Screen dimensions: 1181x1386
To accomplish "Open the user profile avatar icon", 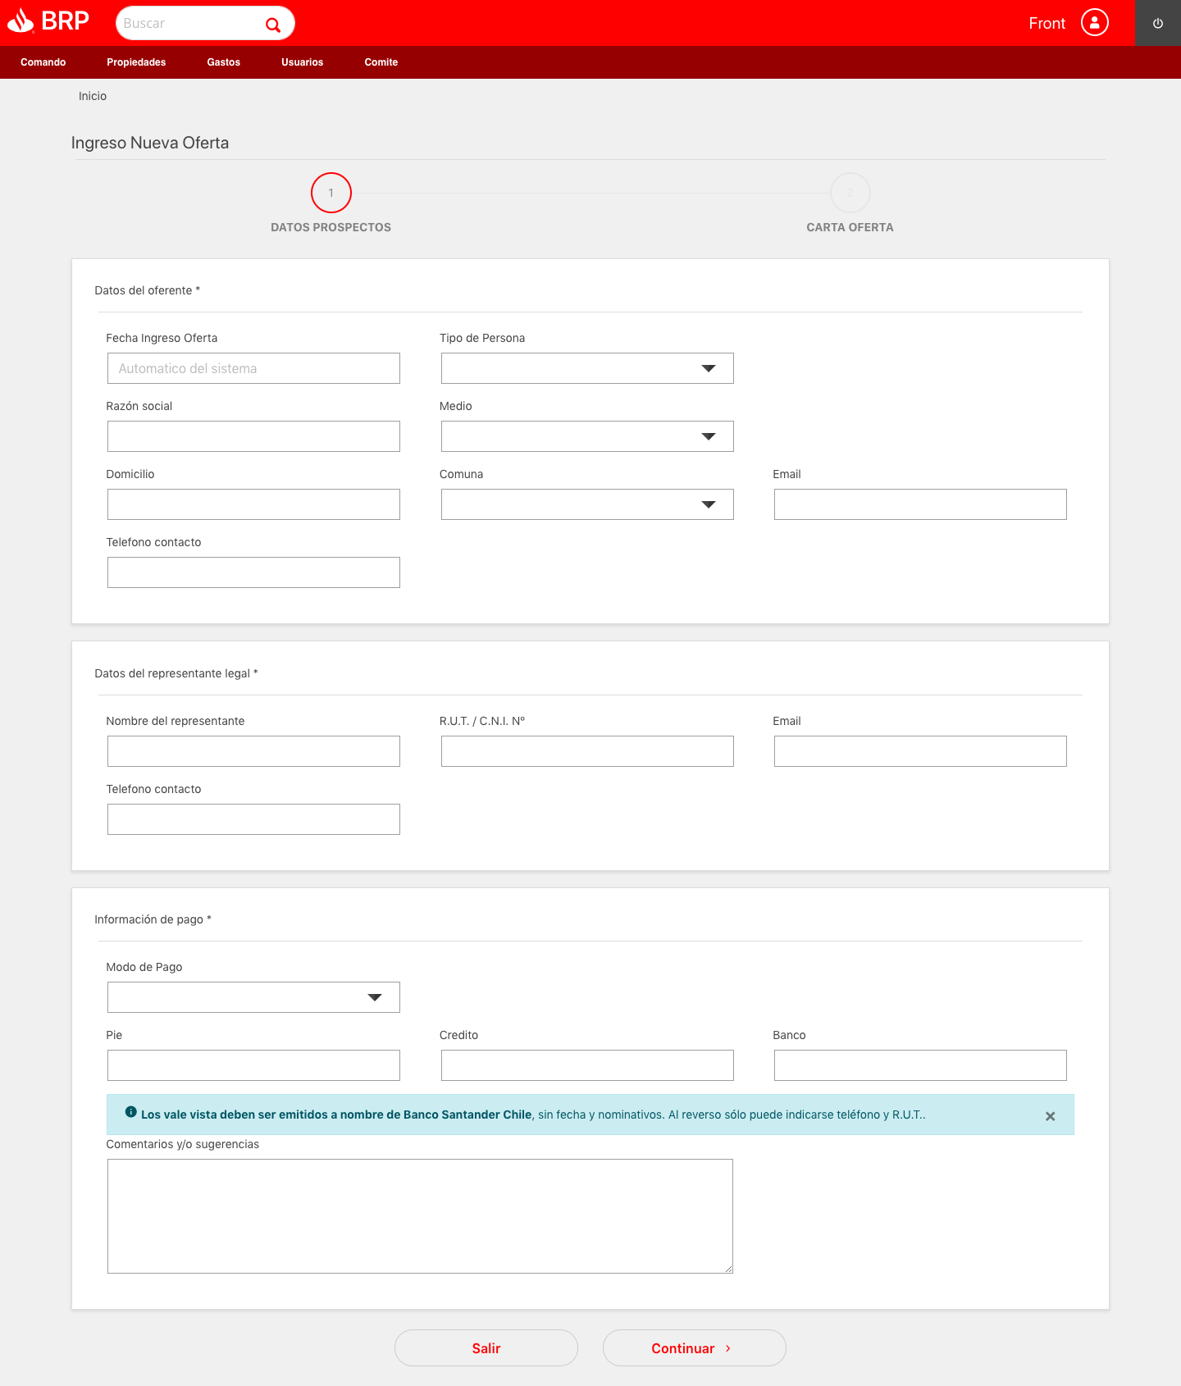I will [1094, 23].
